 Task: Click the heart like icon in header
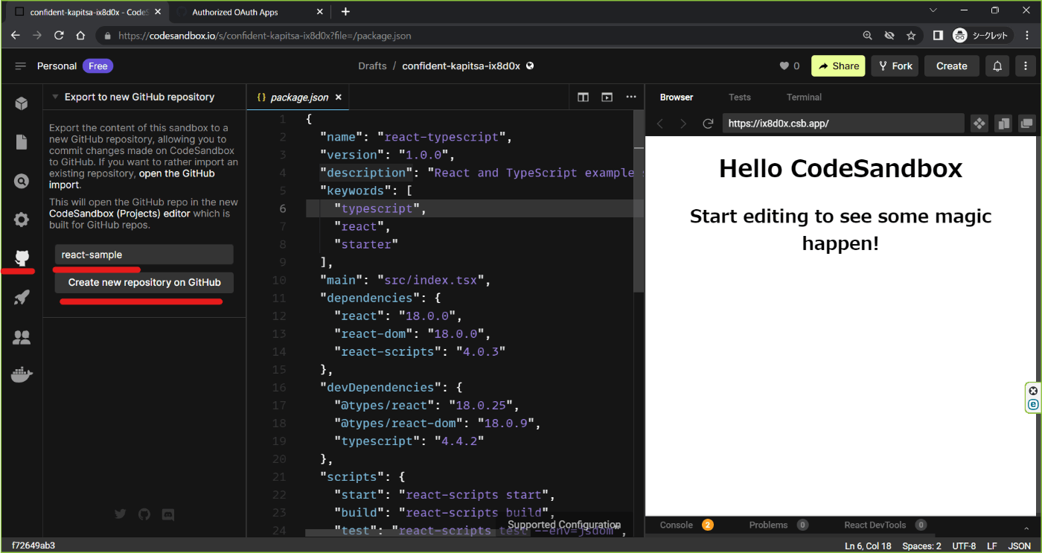[784, 66]
